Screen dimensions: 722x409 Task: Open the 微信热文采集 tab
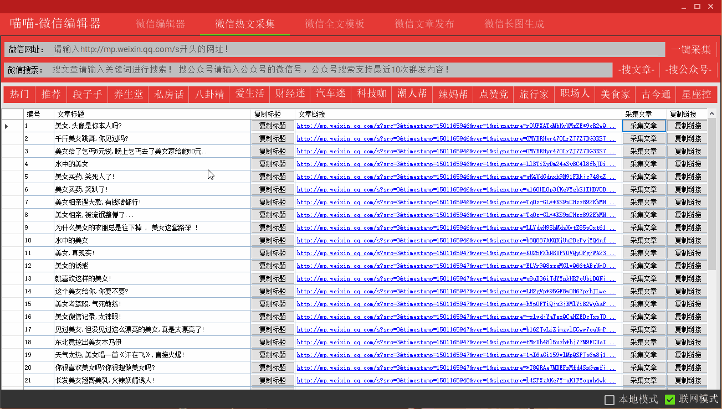245,24
